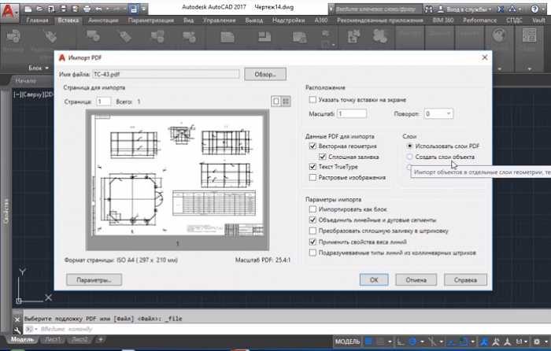Click the PDF page preview thumbnail
The width and height of the screenshot is (551, 351).
[x=177, y=180]
